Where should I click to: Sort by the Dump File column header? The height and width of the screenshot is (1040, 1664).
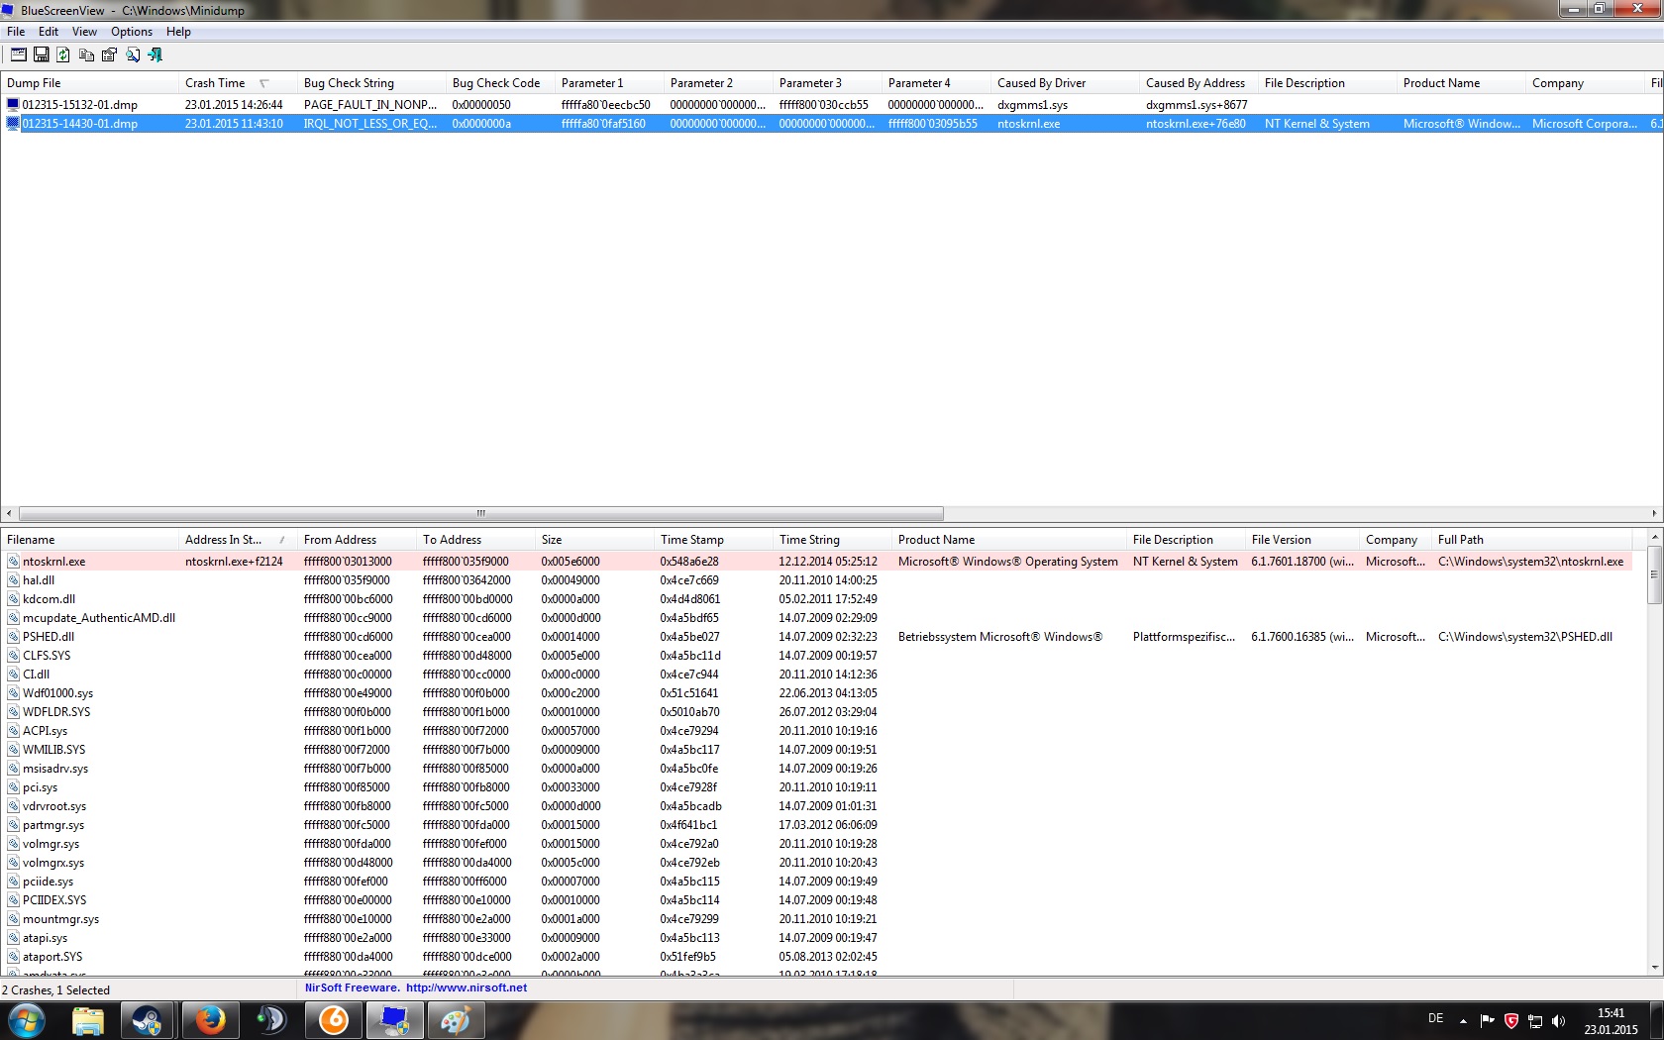[89, 83]
